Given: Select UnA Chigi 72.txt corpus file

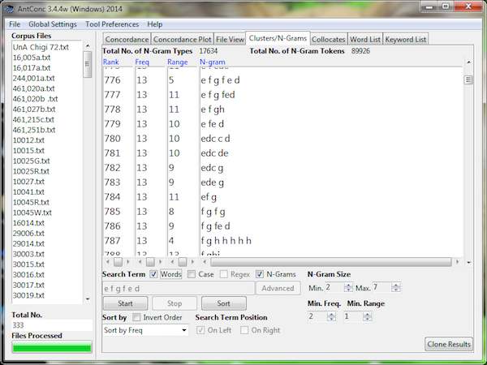Looking at the screenshot, I should point(41,47).
